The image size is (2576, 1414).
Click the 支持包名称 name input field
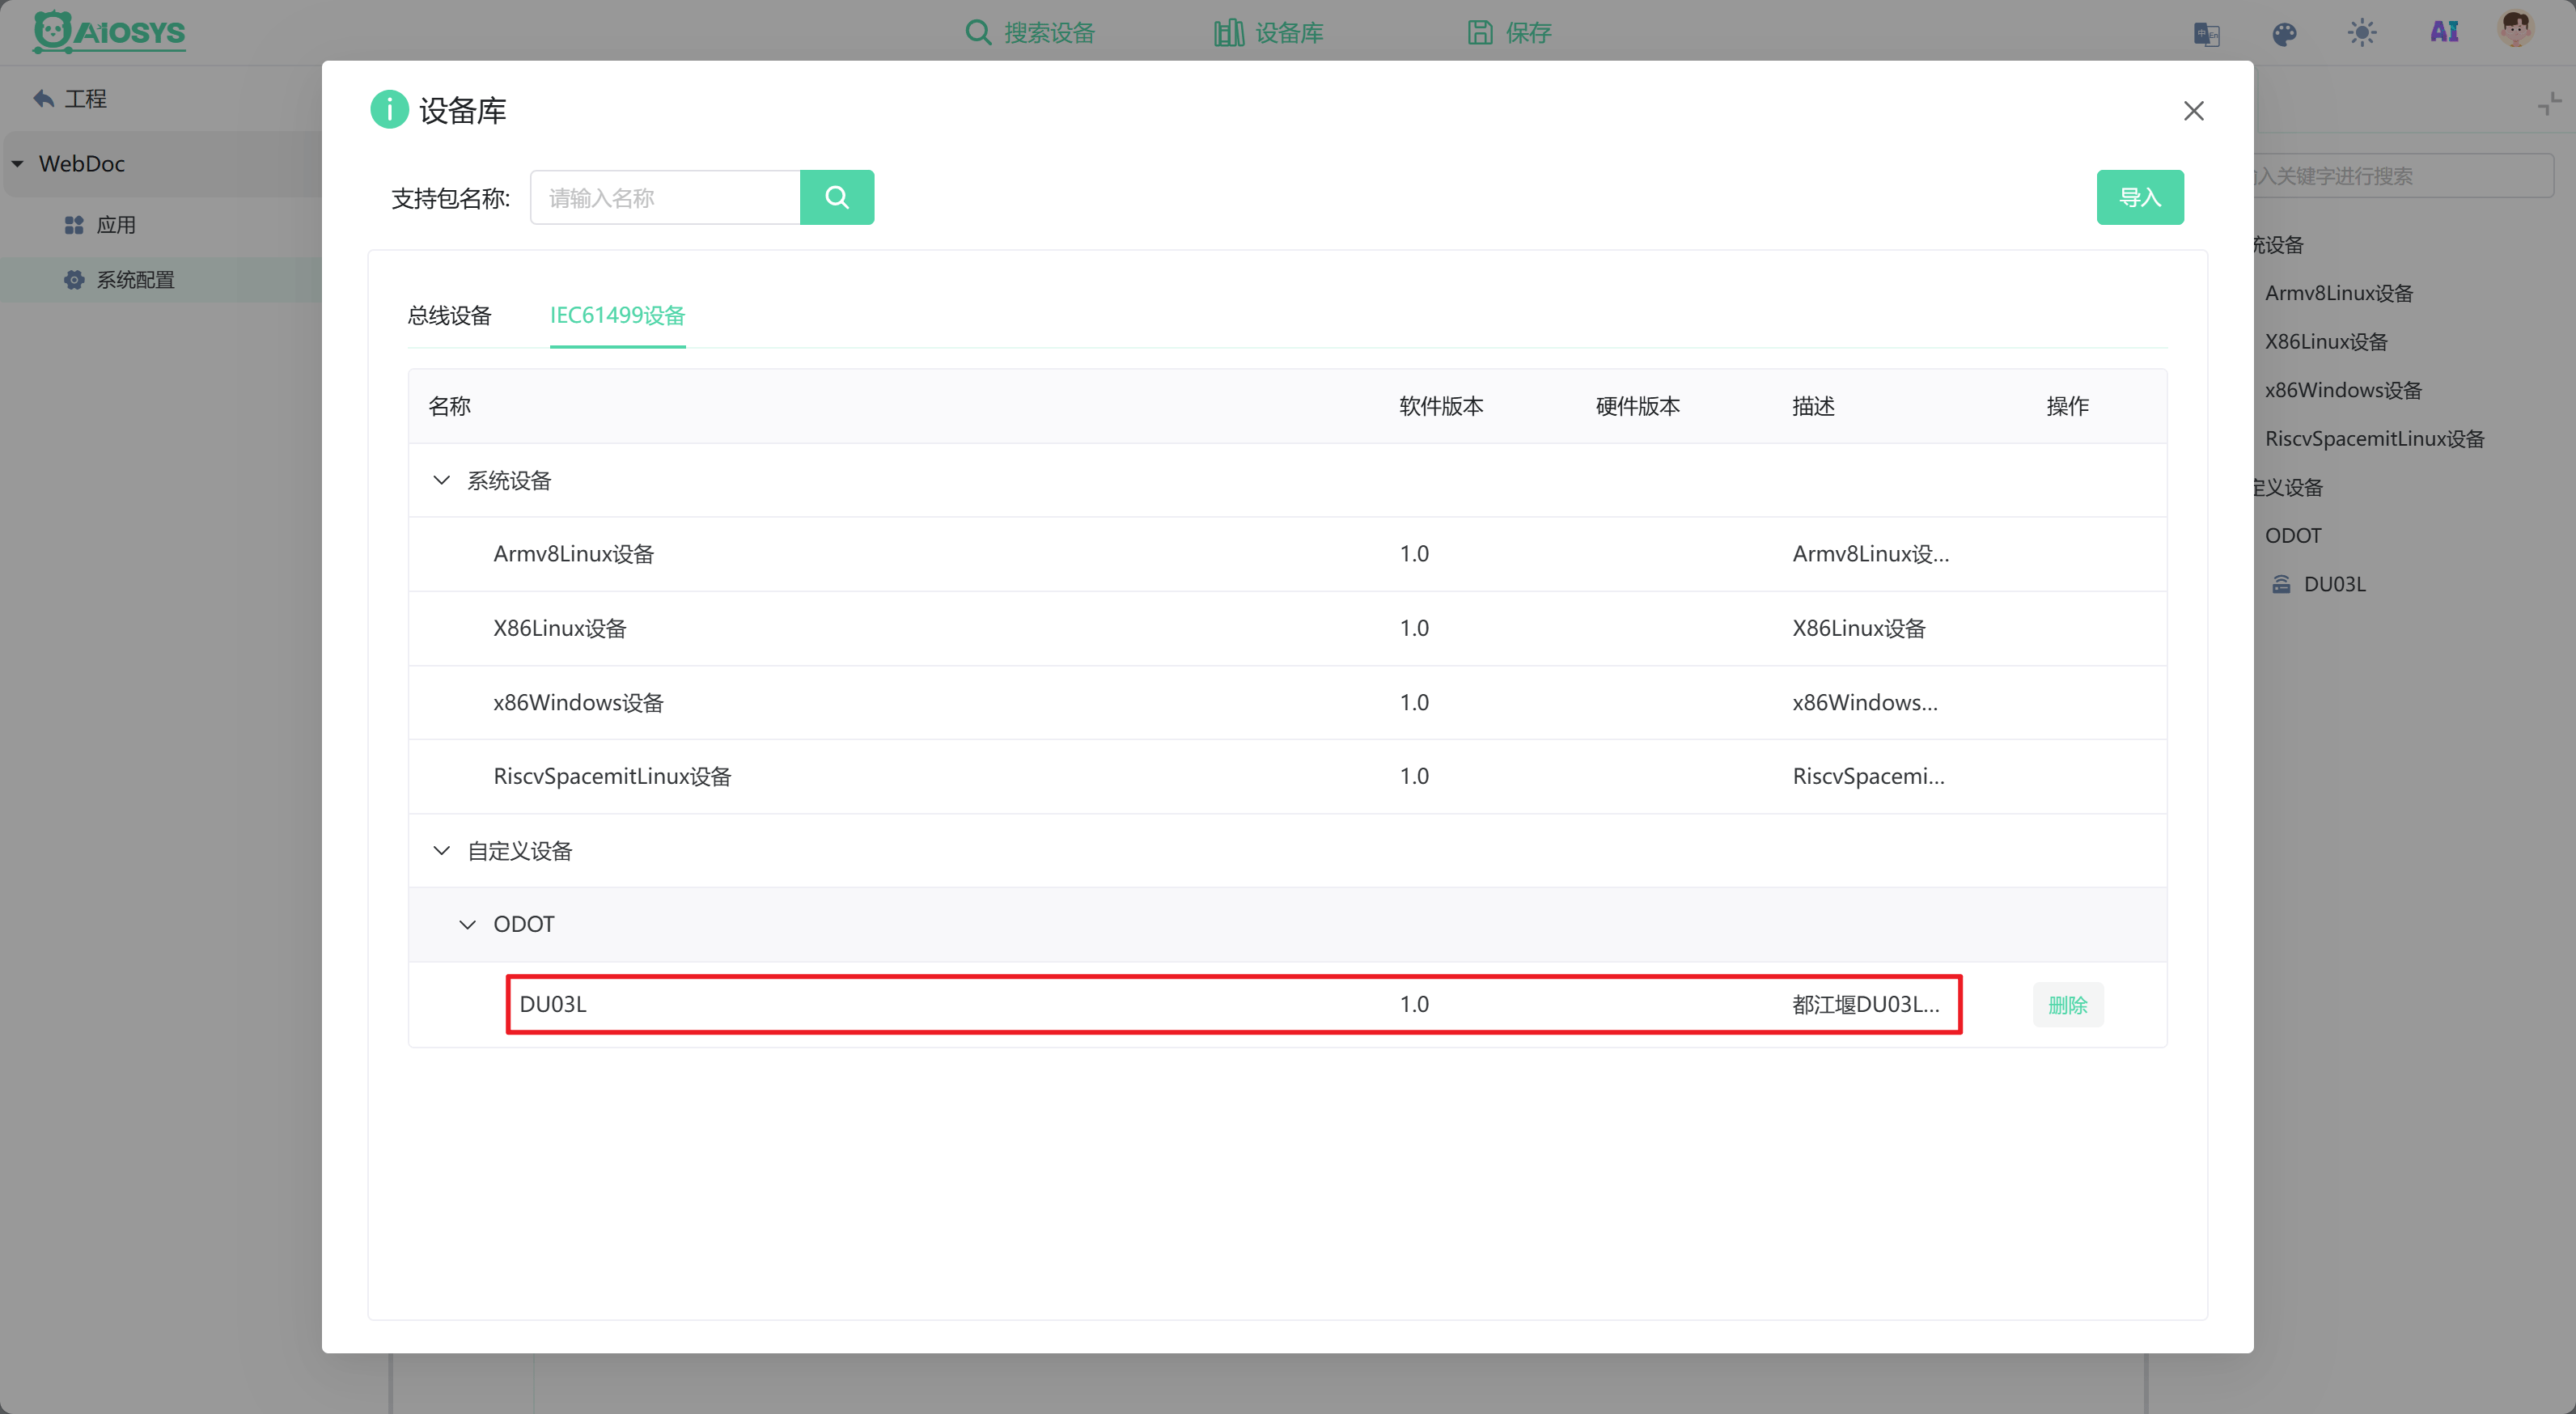[665, 197]
